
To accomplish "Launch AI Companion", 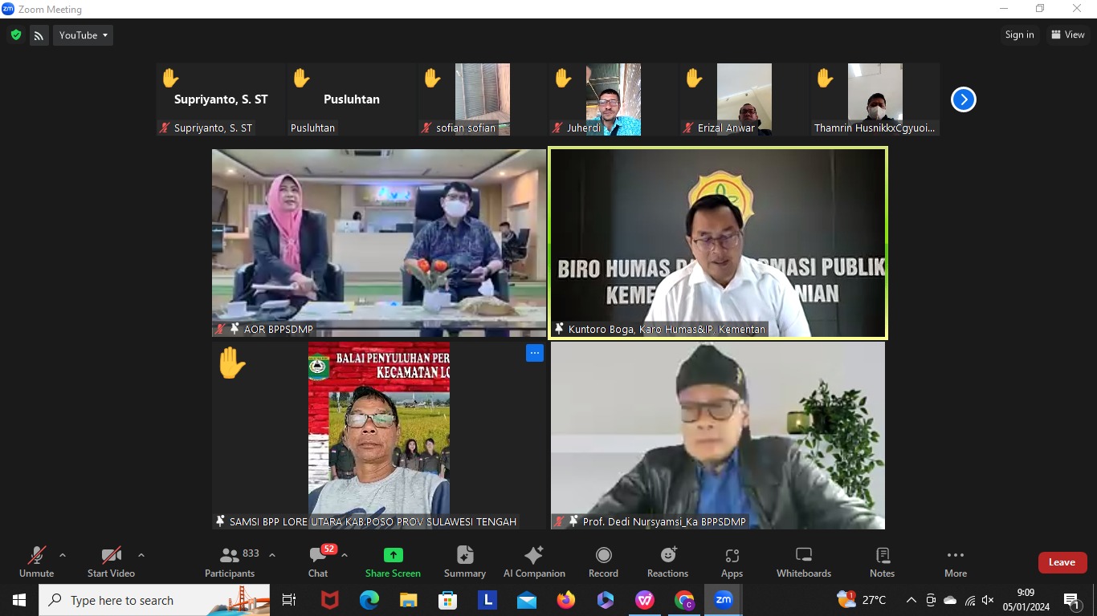I will (533, 561).
